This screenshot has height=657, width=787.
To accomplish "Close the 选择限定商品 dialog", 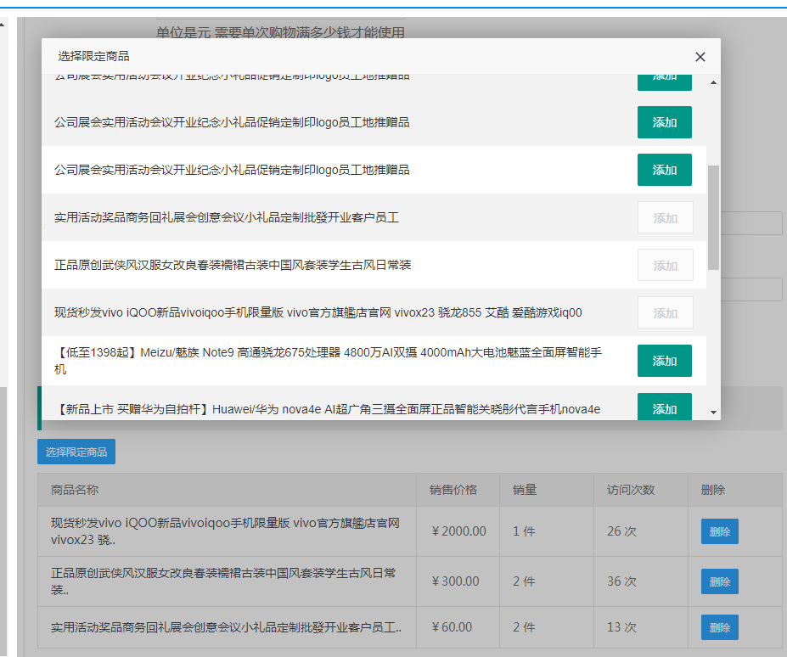I will (x=700, y=57).
